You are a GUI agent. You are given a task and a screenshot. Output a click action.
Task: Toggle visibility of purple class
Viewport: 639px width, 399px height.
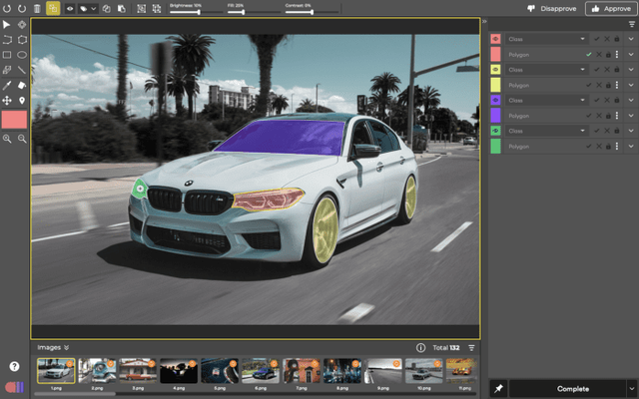tap(495, 100)
